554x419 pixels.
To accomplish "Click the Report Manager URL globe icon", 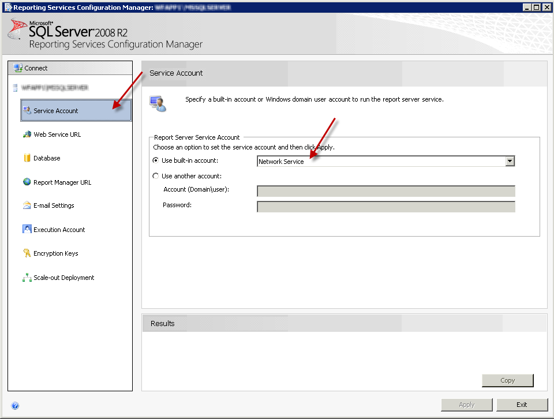I will tap(27, 182).
